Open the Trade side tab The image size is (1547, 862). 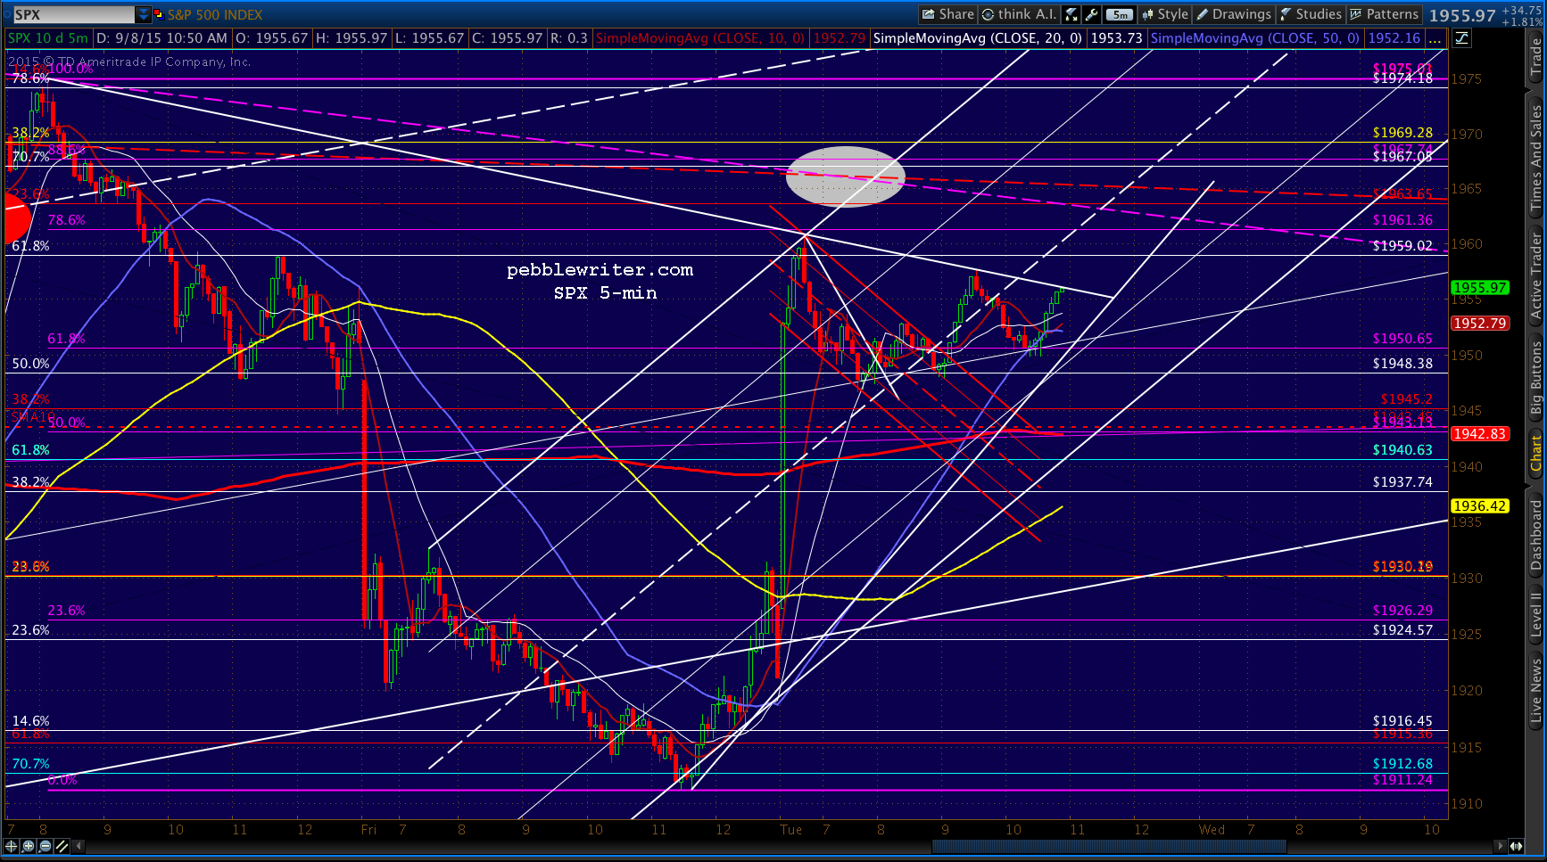point(1536,58)
